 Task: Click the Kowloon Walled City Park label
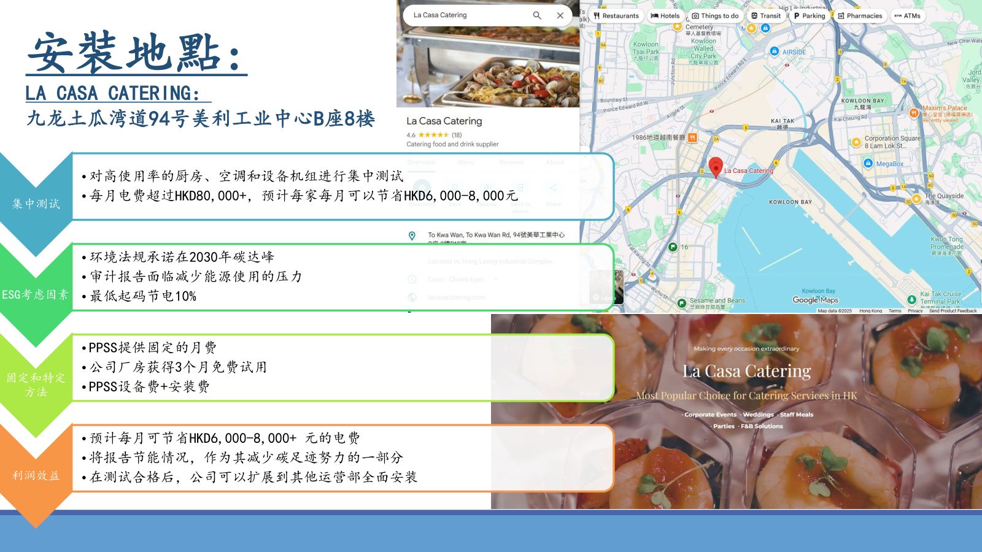click(x=703, y=52)
